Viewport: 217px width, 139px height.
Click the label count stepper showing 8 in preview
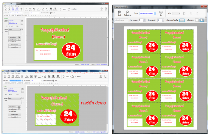(142, 20)
